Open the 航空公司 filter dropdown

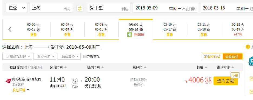45,56
